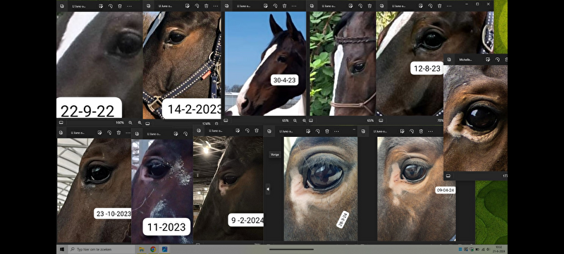Delete photo in the green leaves horse window
564x254 pixels.
(369, 6)
